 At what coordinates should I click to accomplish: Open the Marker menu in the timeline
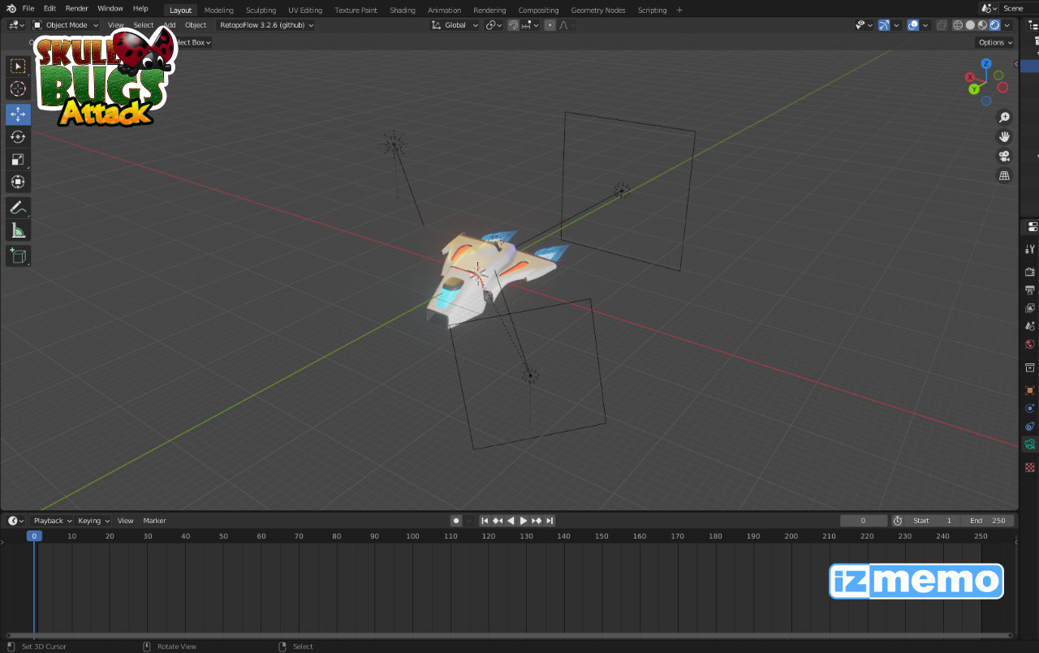click(x=154, y=521)
